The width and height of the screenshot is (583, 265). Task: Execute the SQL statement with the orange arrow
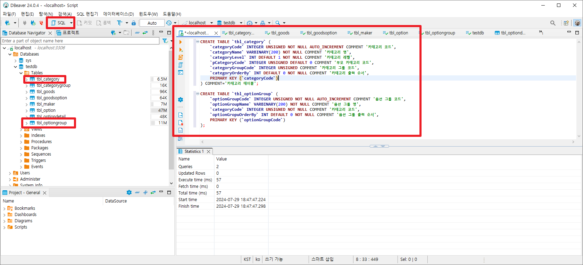(x=181, y=42)
